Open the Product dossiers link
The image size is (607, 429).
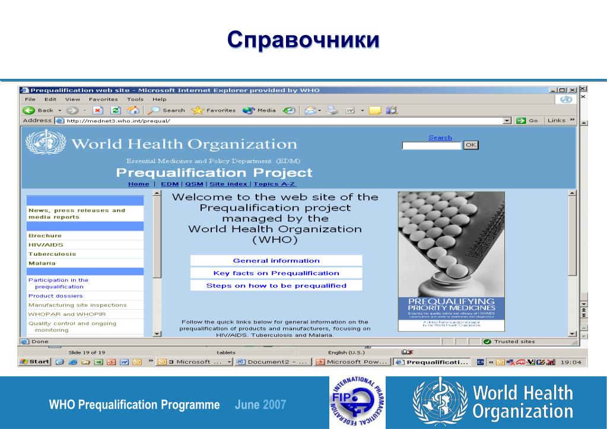55,296
